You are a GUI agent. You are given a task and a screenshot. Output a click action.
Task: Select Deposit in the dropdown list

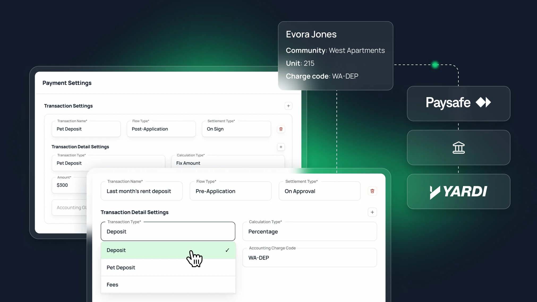pos(168,250)
